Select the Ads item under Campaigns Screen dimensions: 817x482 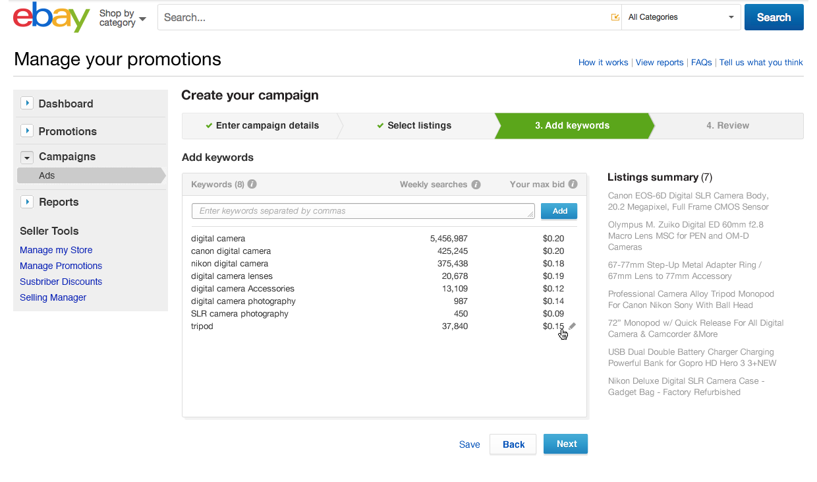(47, 175)
